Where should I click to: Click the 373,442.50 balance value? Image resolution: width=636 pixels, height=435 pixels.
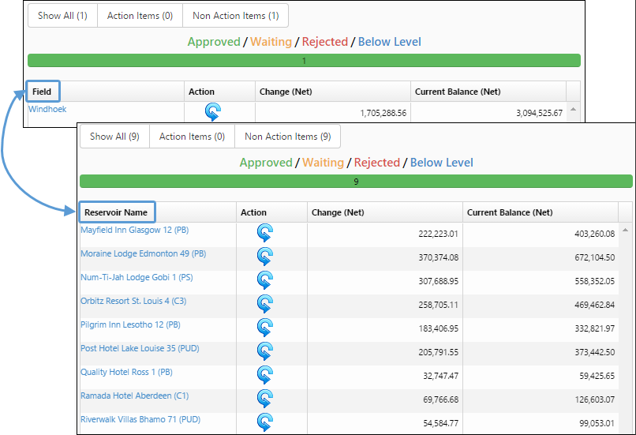(595, 352)
